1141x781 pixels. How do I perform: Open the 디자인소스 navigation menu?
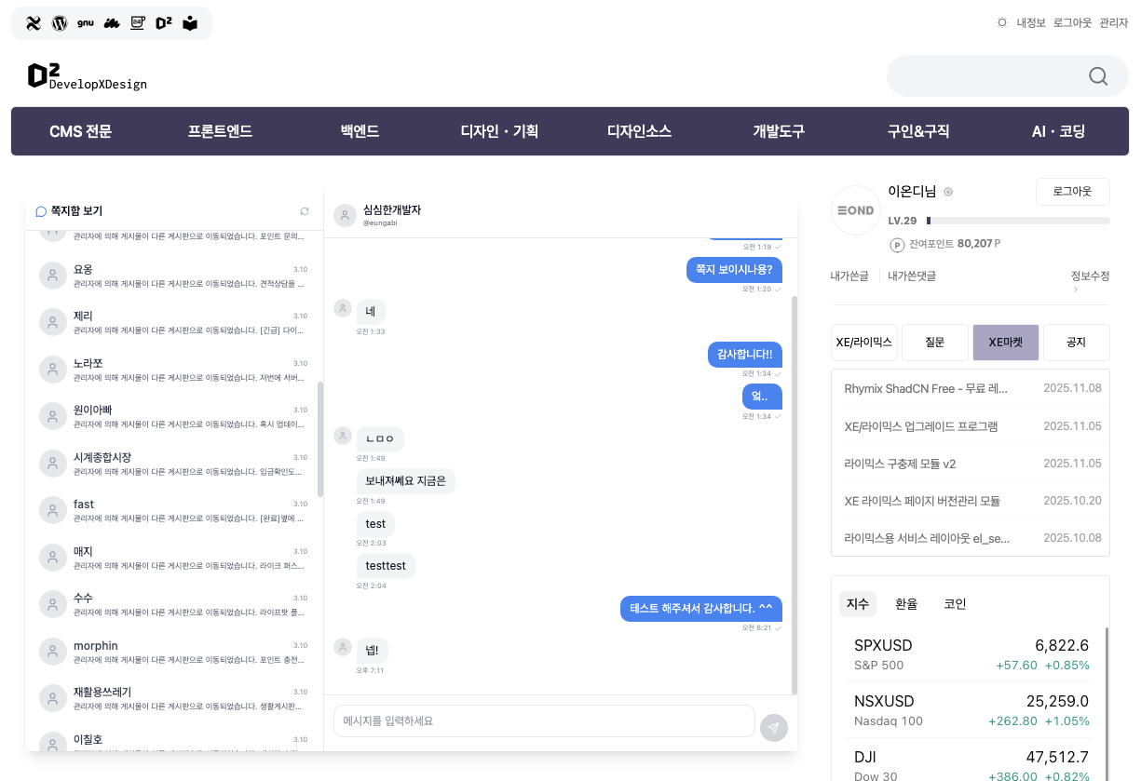(x=639, y=131)
